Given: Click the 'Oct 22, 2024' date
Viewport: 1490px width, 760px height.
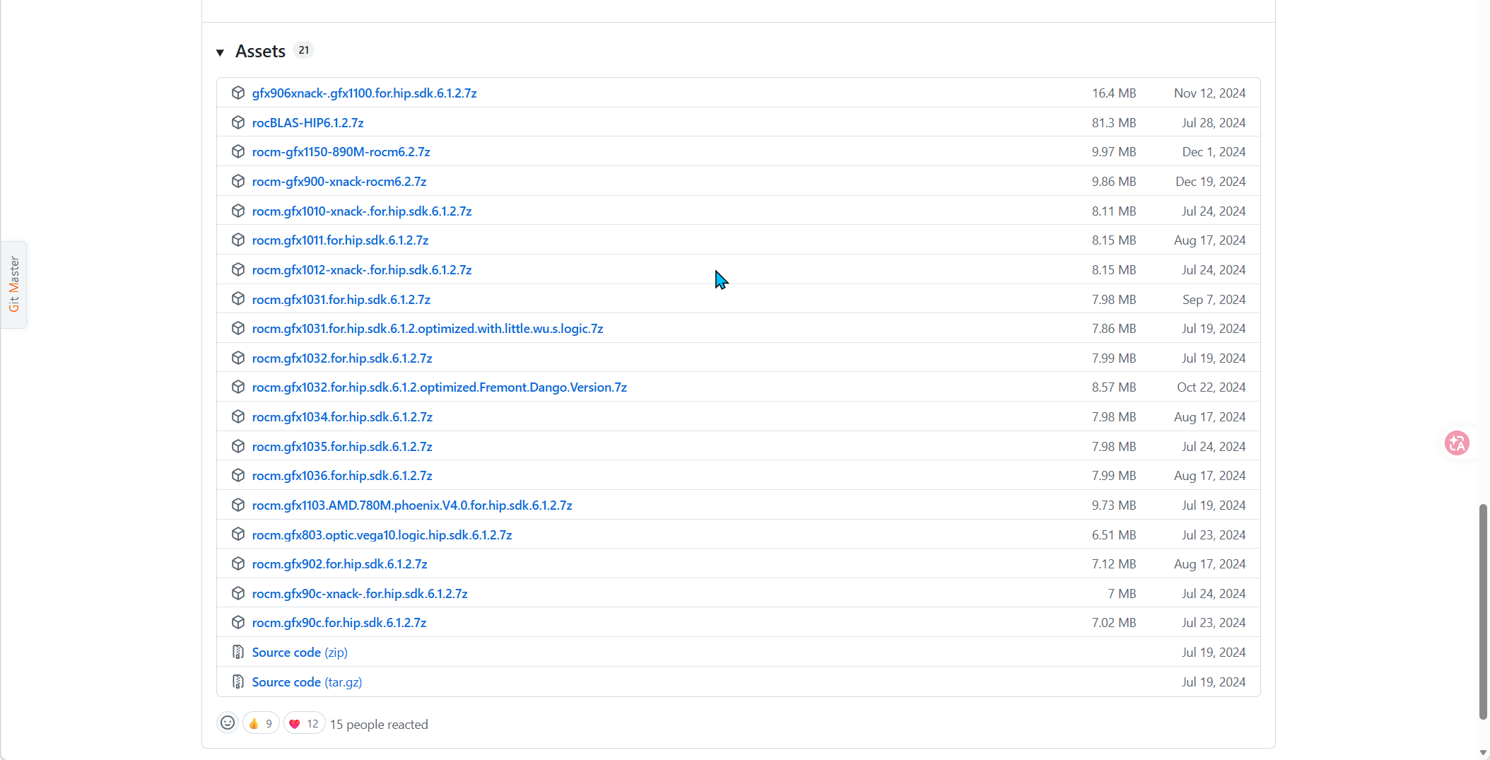Looking at the screenshot, I should coord(1211,387).
